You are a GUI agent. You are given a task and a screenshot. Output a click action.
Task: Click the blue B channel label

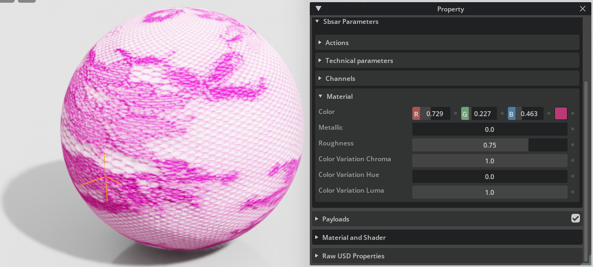pyautogui.click(x=511, y=114)
